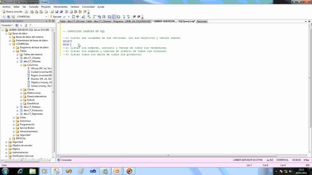Viewport: 312px width, 175px height.
Task: Expand dbo.CT_Pedidos table node
Action: 18,107
